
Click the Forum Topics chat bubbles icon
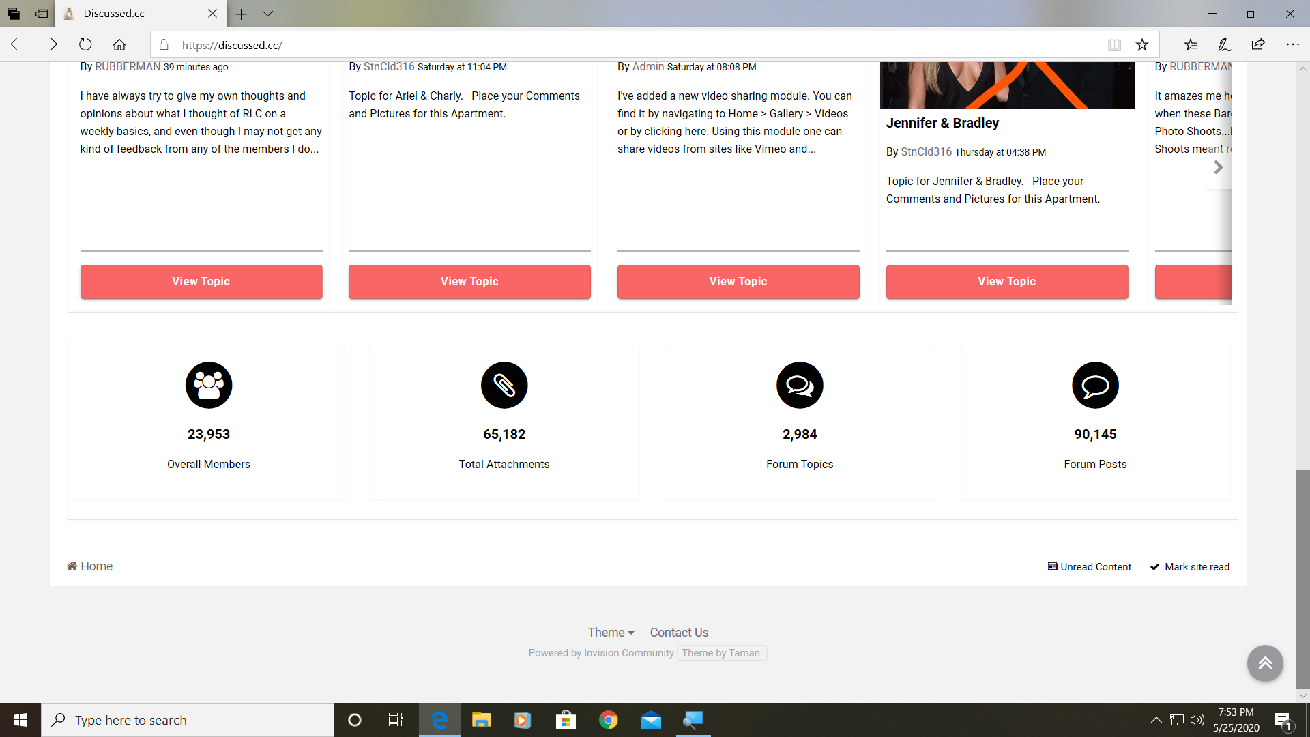800,385
